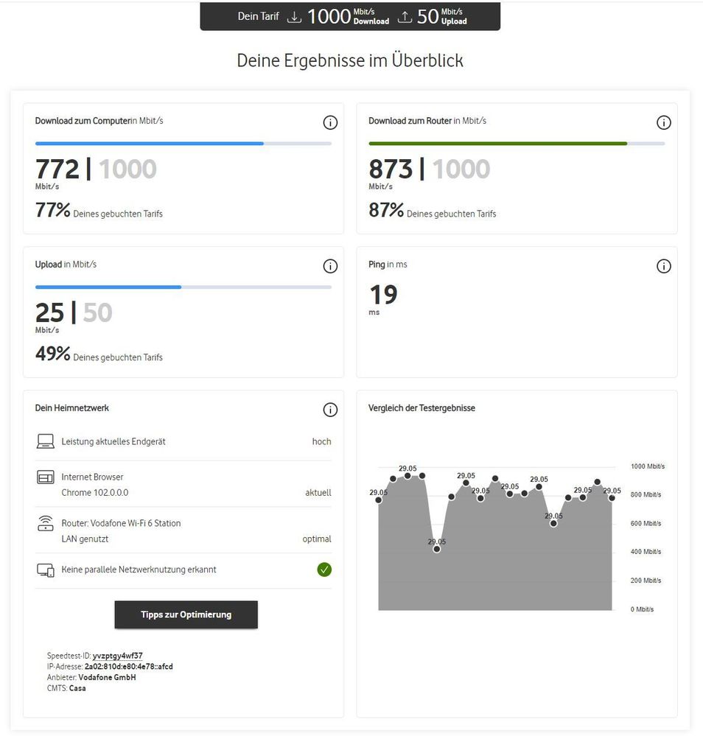This screenshot has height=736, width=703.
Task: Open the info icon on the Ping card
Action: click(x=664, y=266)
